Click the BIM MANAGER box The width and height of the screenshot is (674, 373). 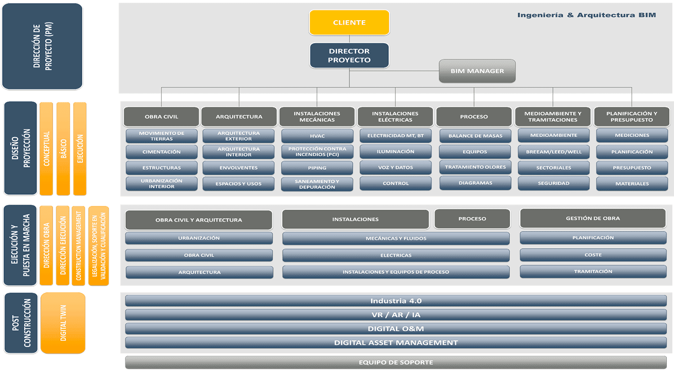(x=477, y=71)
